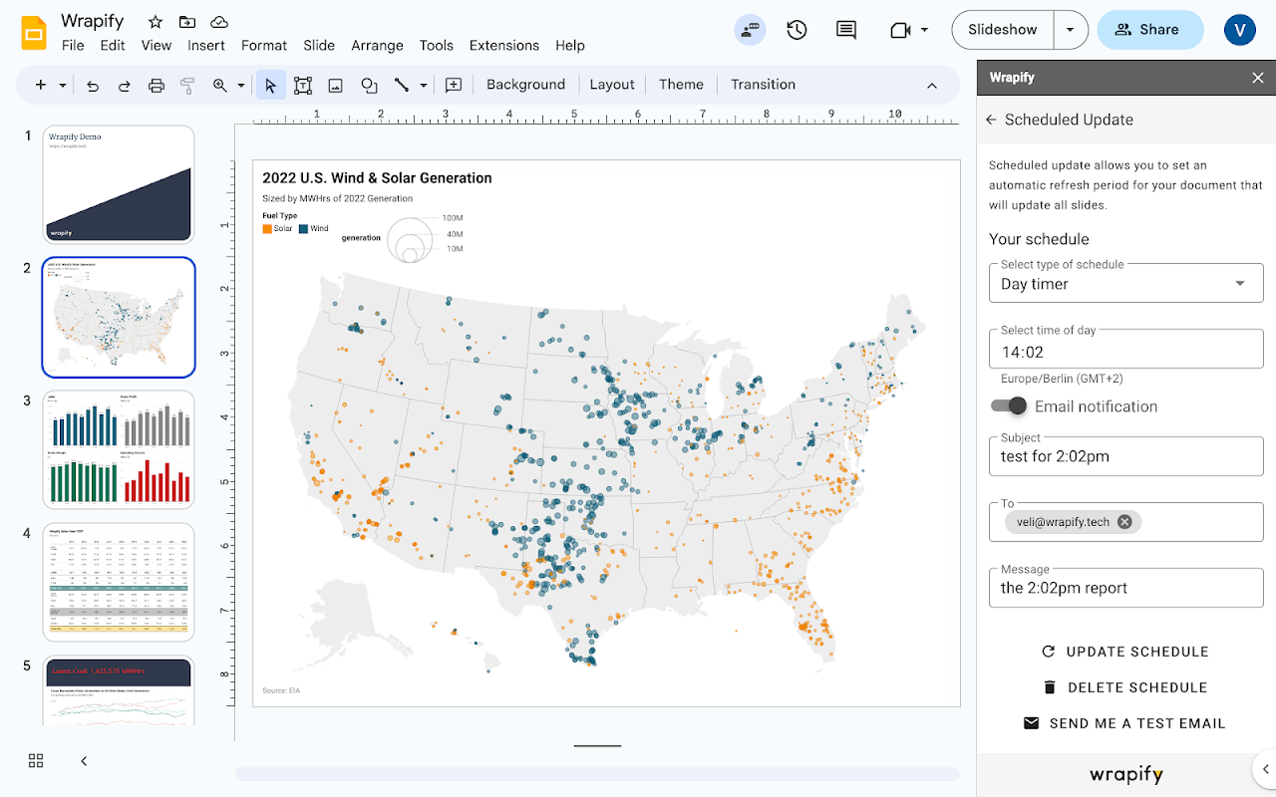Image resolution: width=1276 pixels, height=797 pixels.
Task: Open the Arrange menu
Action: [x=377, y=45]
